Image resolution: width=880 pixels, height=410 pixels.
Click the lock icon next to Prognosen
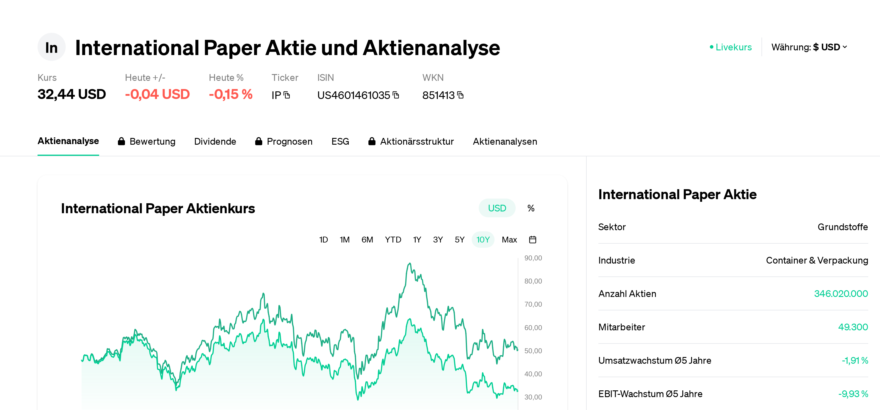pyautogui.click(x=259, y=141)
